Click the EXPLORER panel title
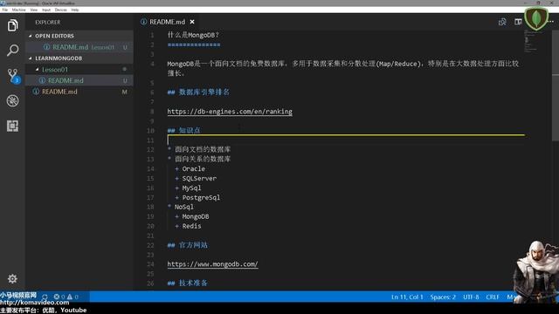Viewport: 559px width, 314px height. pyautogui.click(x=48, y=22)
